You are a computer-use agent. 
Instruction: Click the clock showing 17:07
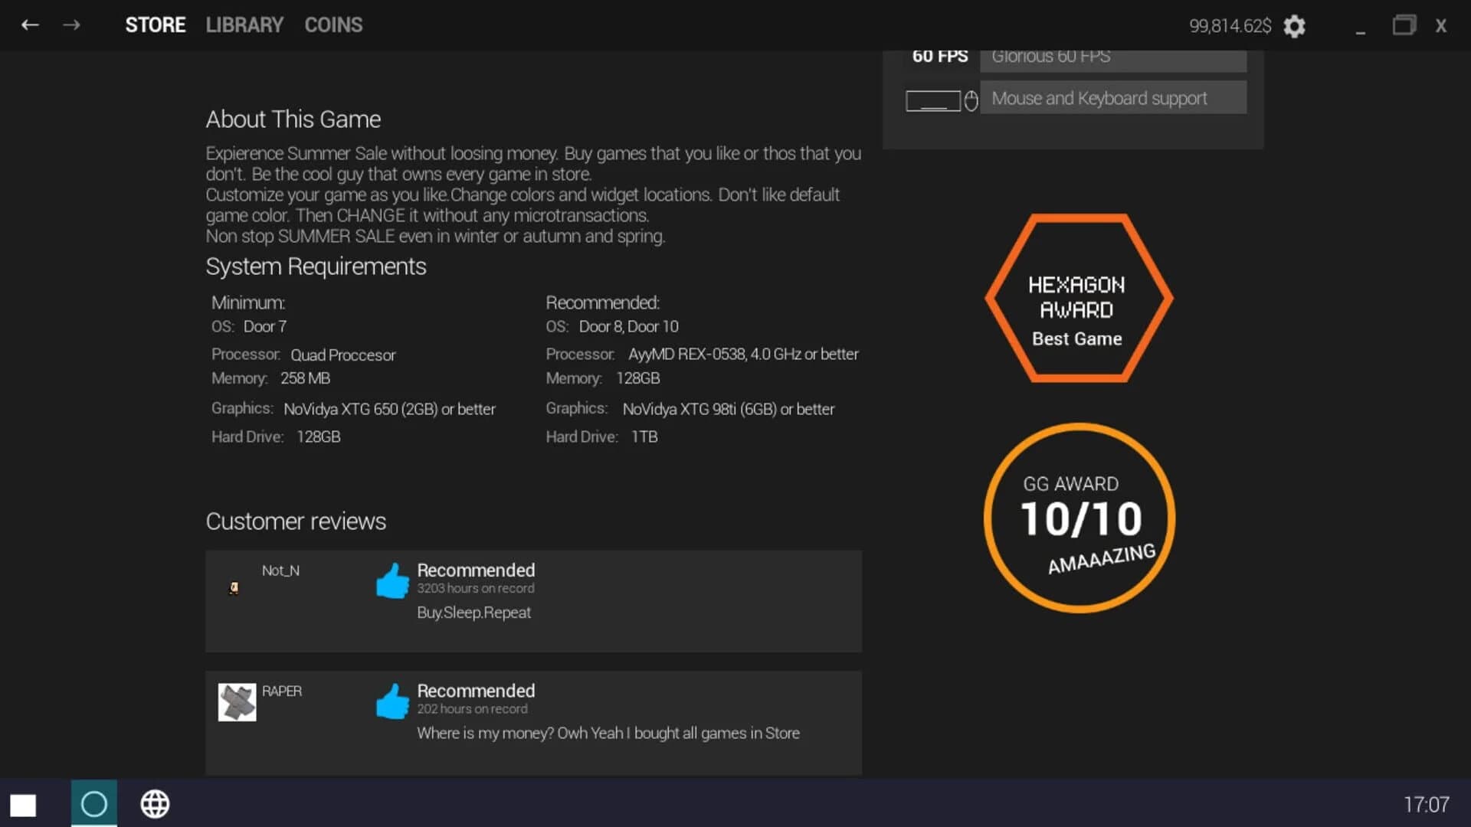click(1427, 804)
